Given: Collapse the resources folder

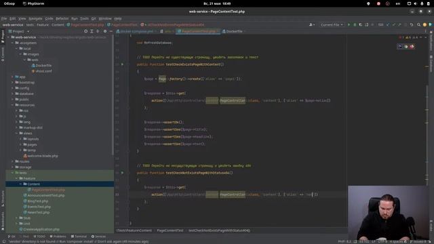Looking at the screenshot, I should 12,105.
